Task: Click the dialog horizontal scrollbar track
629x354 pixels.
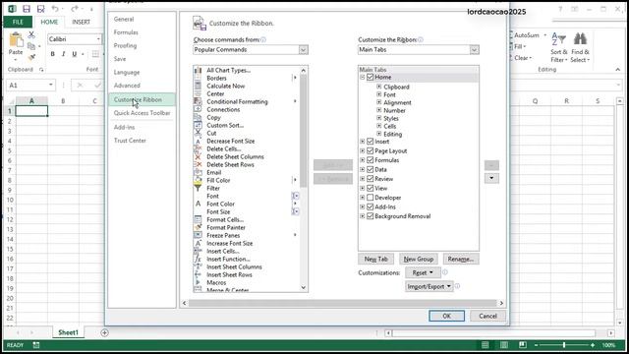Action: 343,303
